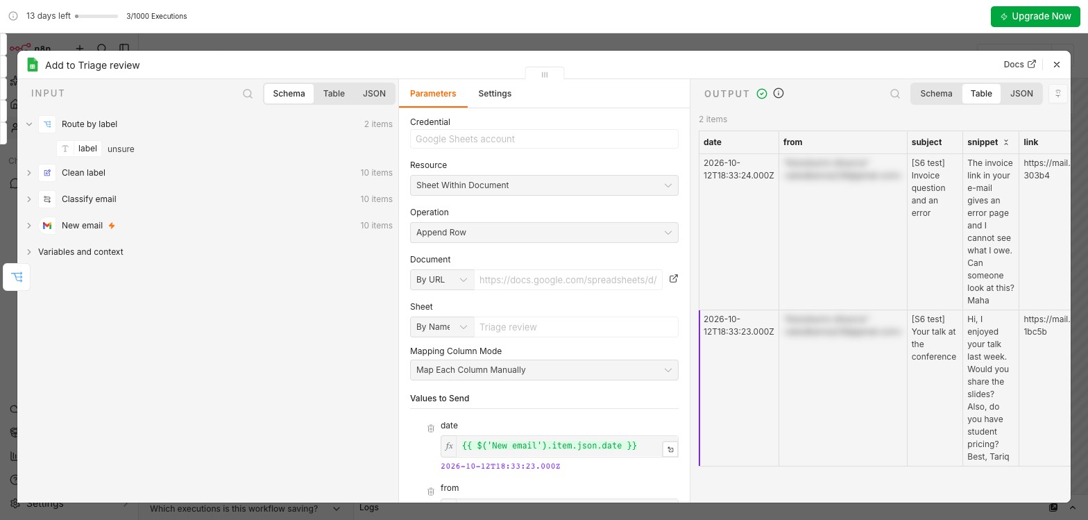Click the Google Sheets node icon in header

point(32,65)
